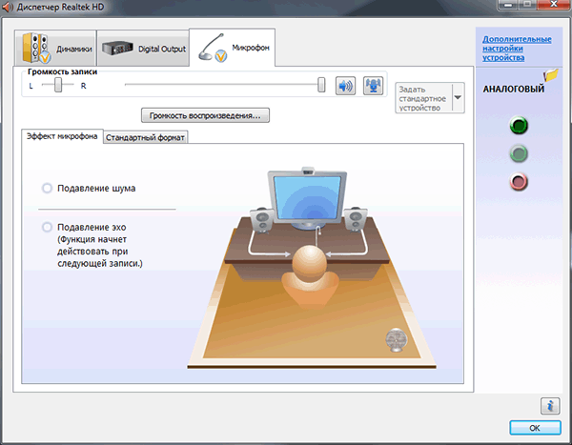Screen dimensions: 572x445
Task: Switch to the Digital Output tab
Action: [x=143, y=49]
